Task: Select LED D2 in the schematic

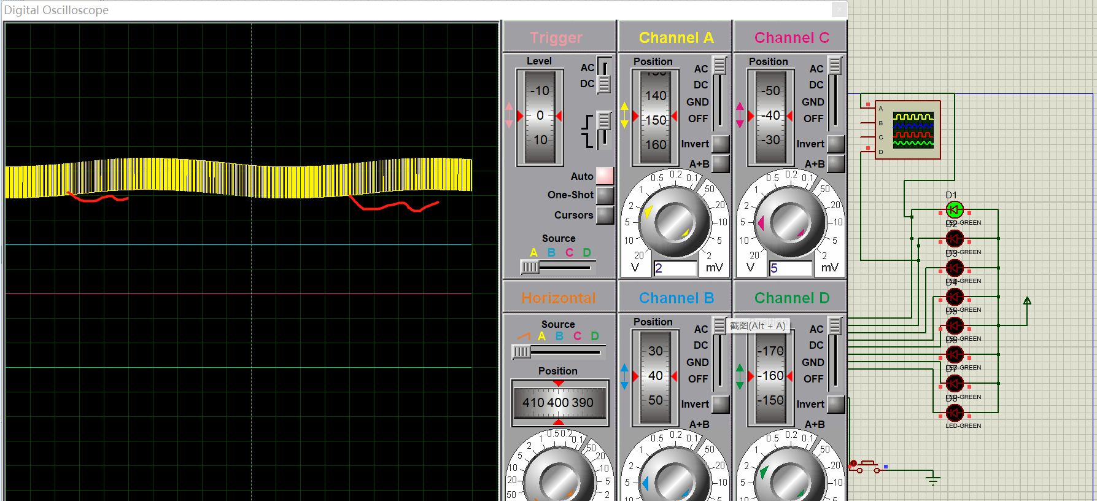Action: point(955,239)
